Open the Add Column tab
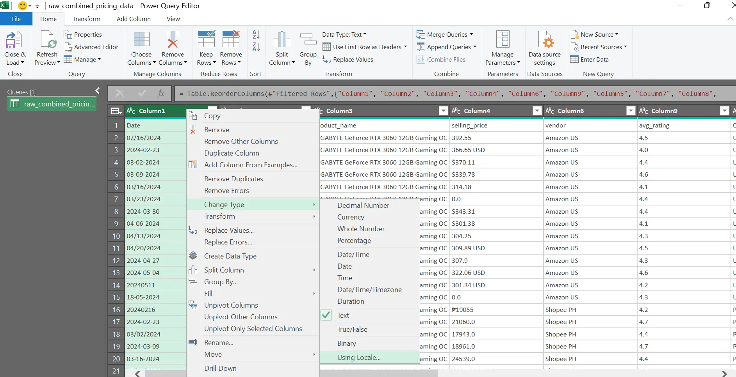736x377 pixels. pos(133,19)
